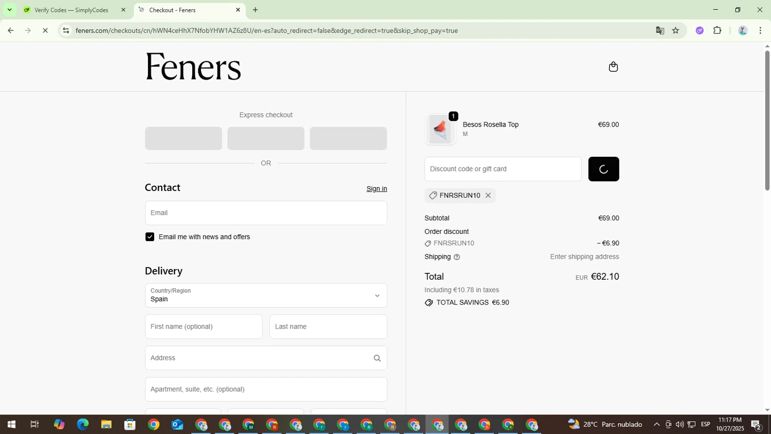Bookmark this page with the star
The image size is (771, 434).
coord(676,30)
